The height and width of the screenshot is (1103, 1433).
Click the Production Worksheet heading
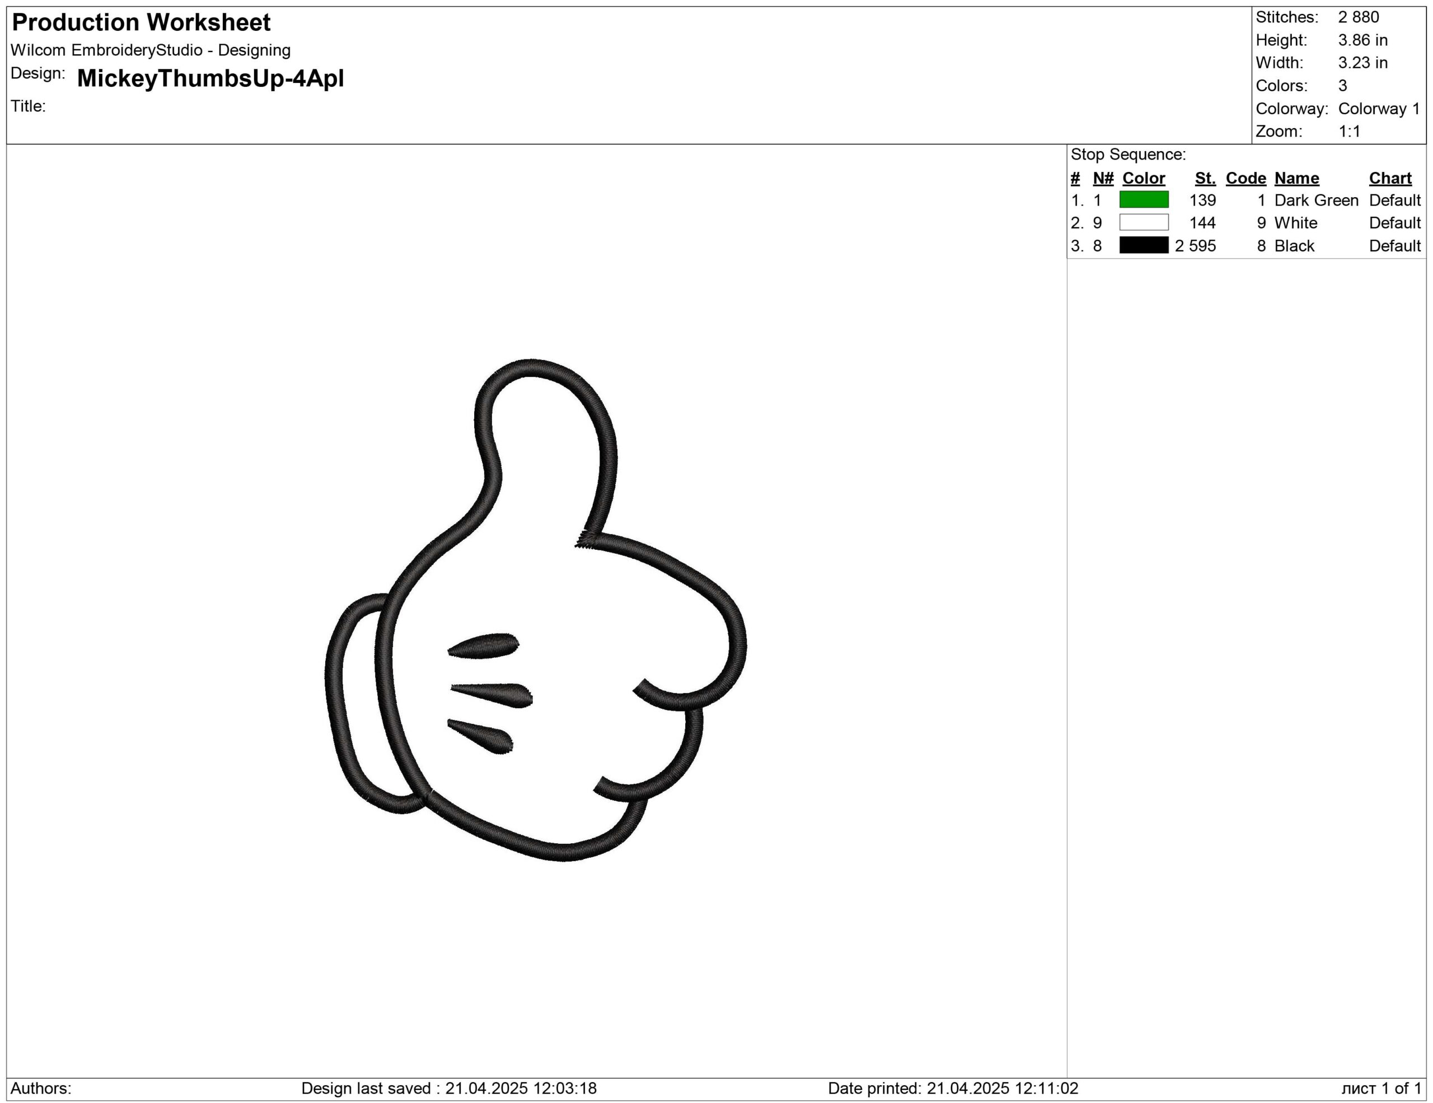pos(141,23)
